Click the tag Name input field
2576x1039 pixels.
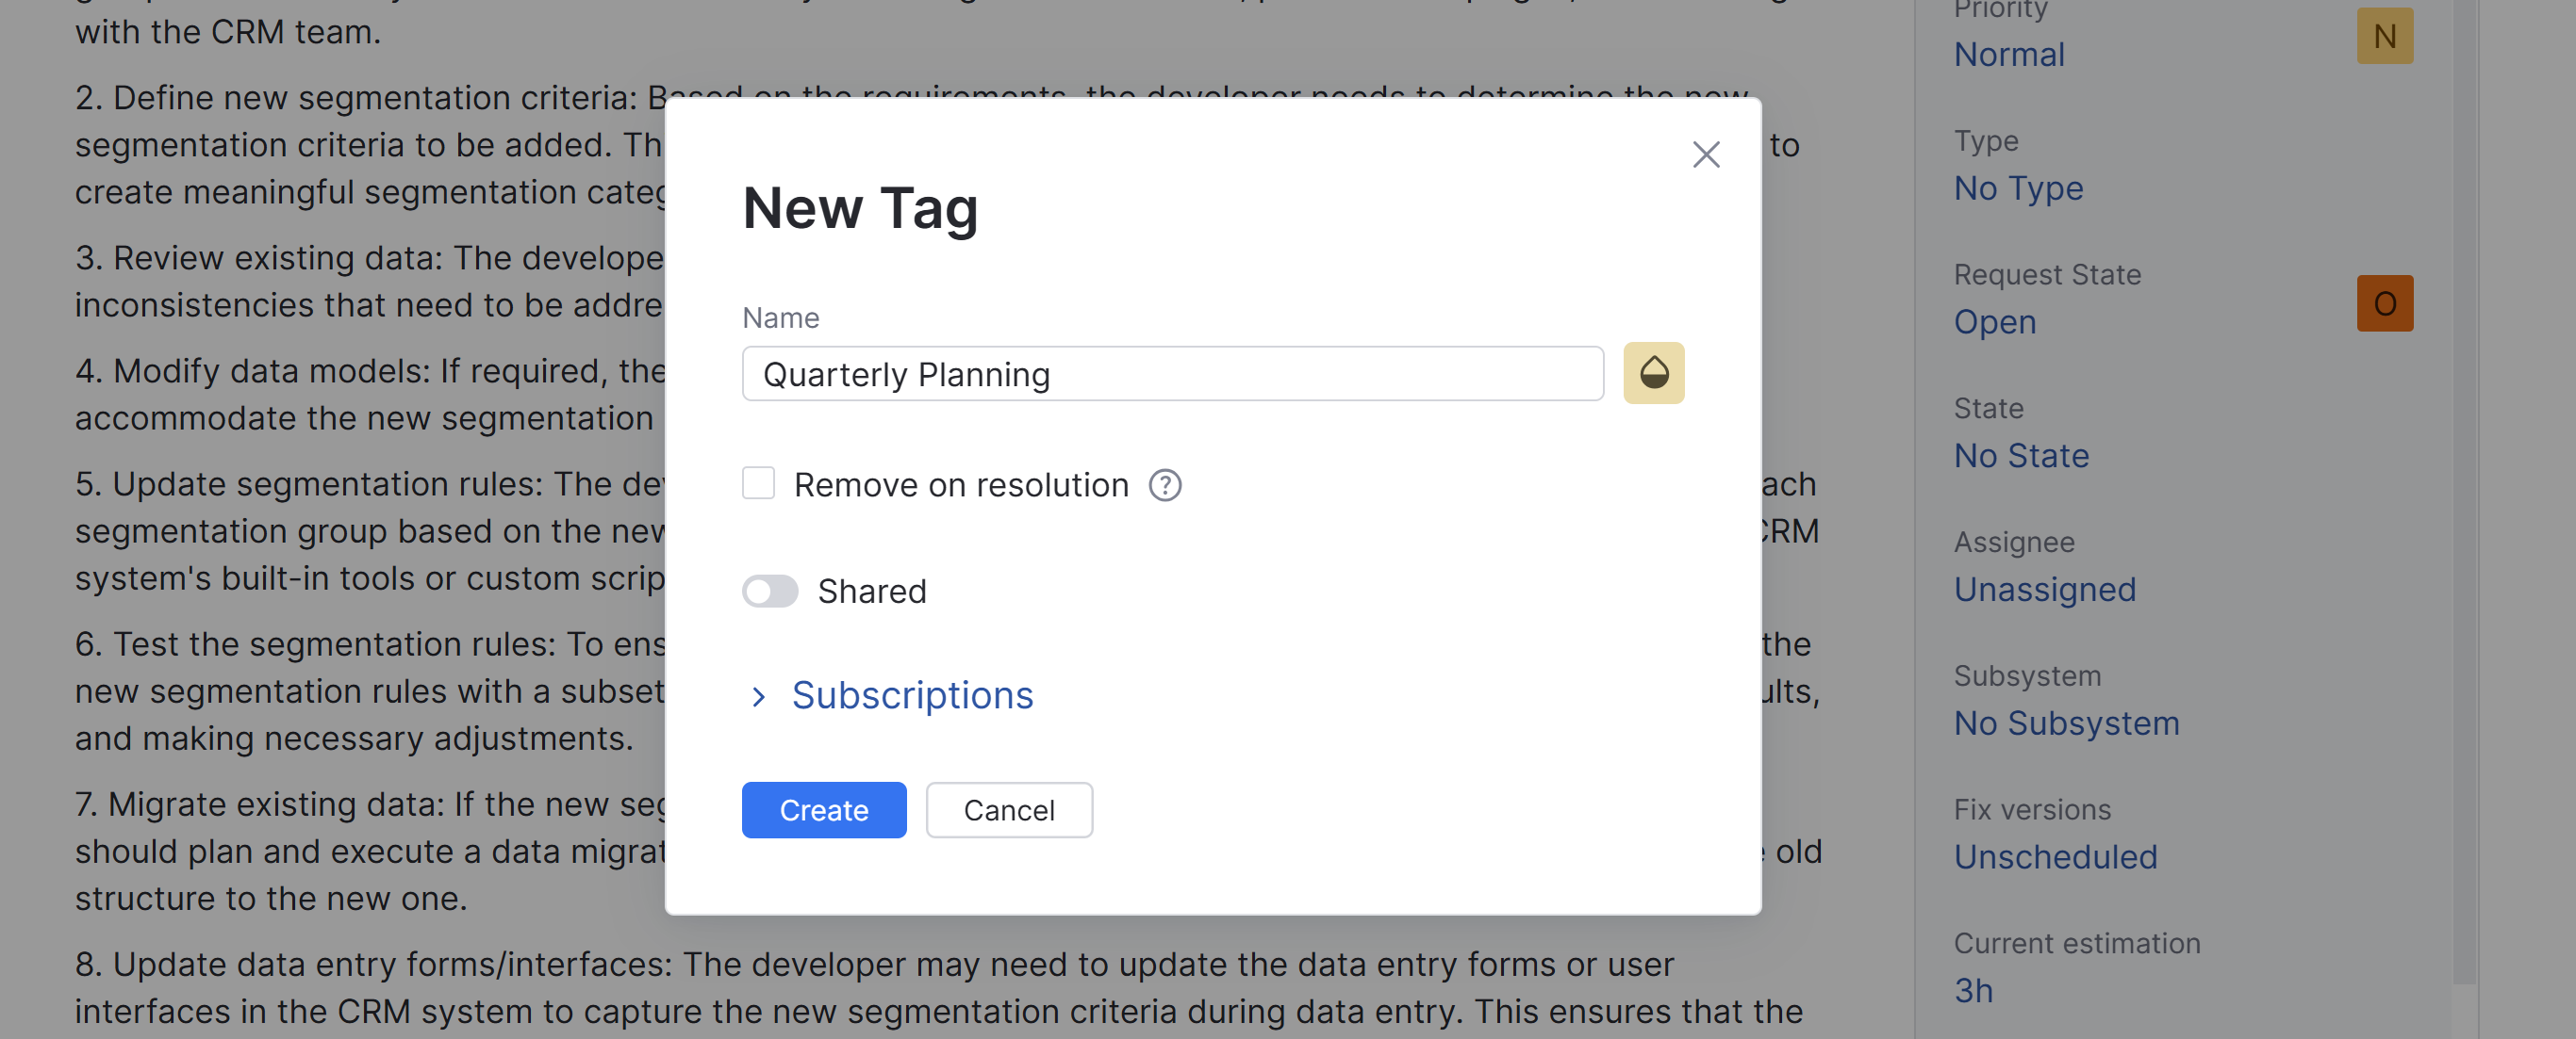tap(1172, 375)
